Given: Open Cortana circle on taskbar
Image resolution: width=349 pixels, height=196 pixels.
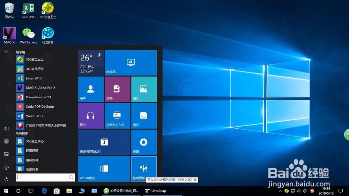Looking at the screenshot, I should (x=18, y=191).
